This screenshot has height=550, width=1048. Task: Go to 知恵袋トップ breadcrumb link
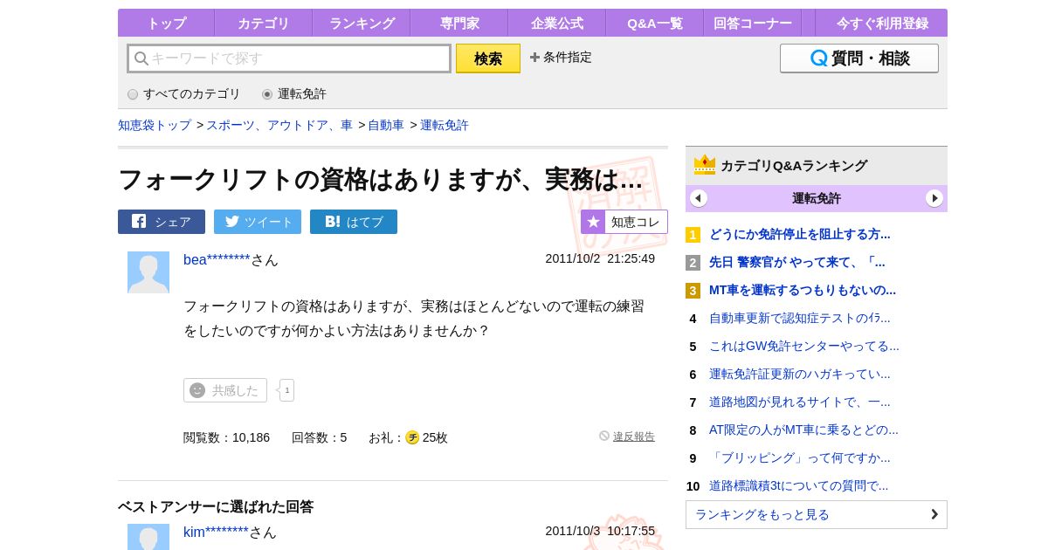tap(155, 125)
